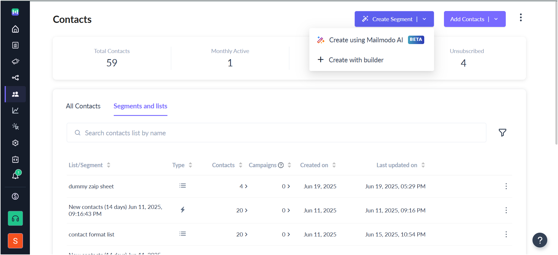Click the Total Contacts 59 stat
Image resolution: width=558 pixels, height=255 pixels.
(x=112, y=58)
